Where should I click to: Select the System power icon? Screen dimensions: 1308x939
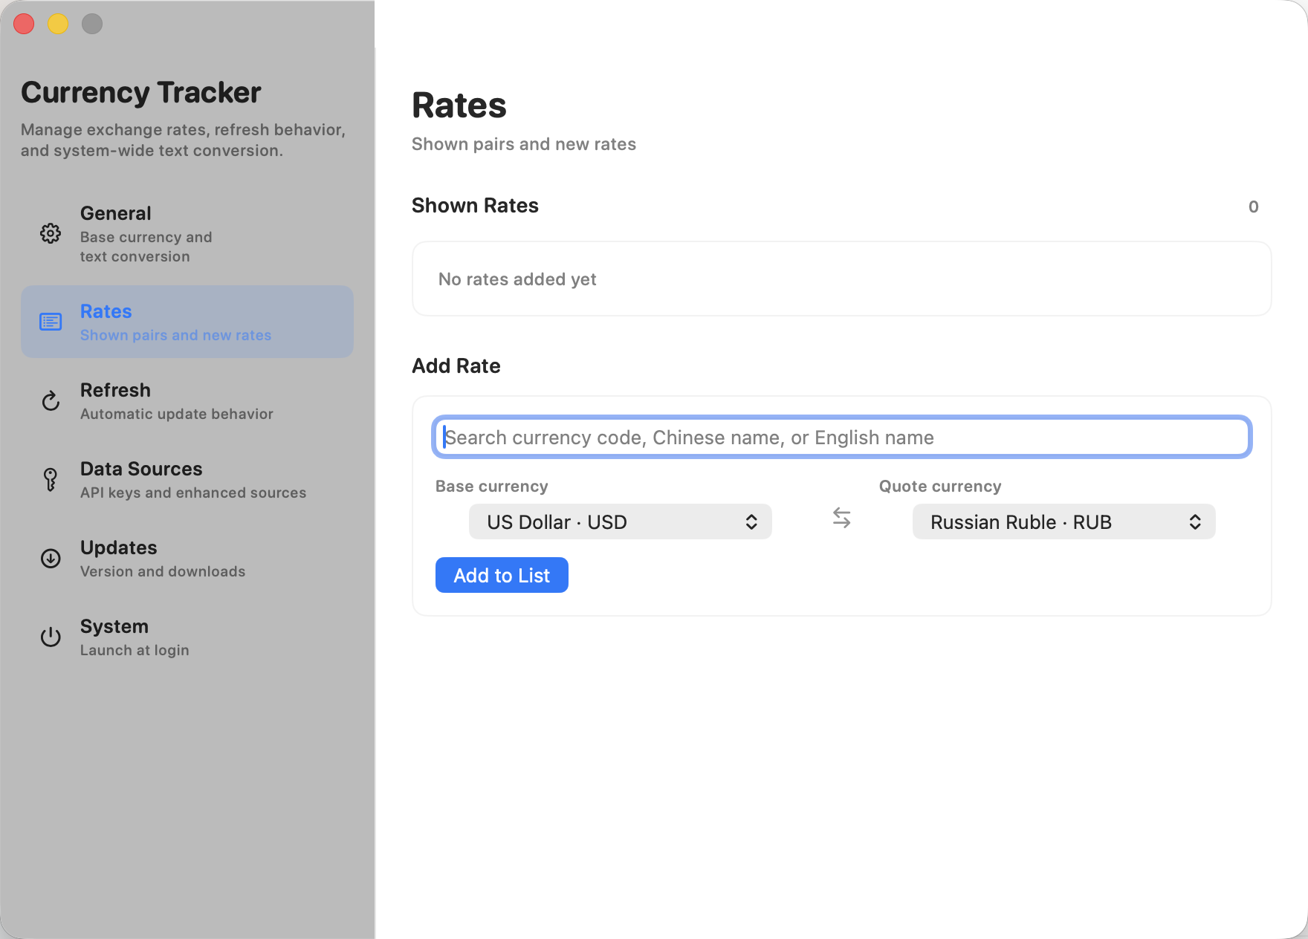(x=50, y=637)
